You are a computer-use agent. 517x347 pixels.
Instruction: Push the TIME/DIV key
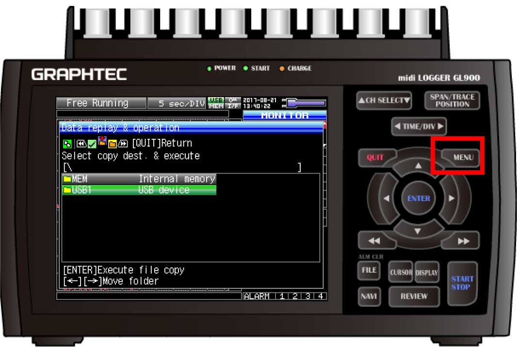[x=419, y=126]
